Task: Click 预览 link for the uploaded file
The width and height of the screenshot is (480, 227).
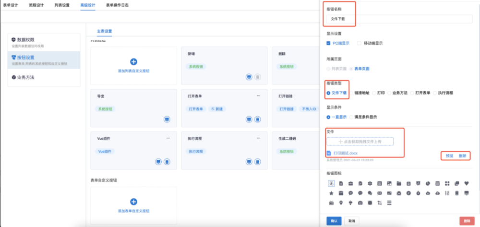Action: (450, 156)
